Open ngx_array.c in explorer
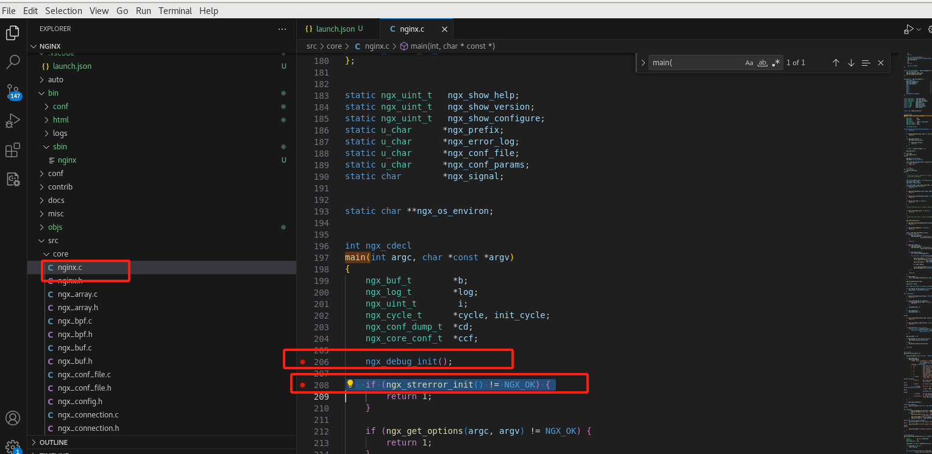Viewport: 932px width, 454px height. pyautogui.click(x=162, y=294)
